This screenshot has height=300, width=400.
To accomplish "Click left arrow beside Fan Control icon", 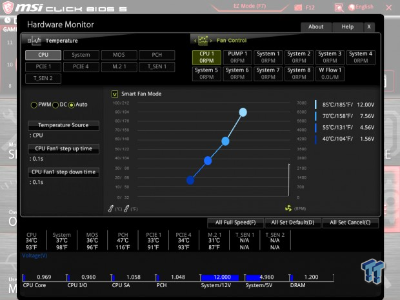I will pyautogui.click(x=195, y=41).
